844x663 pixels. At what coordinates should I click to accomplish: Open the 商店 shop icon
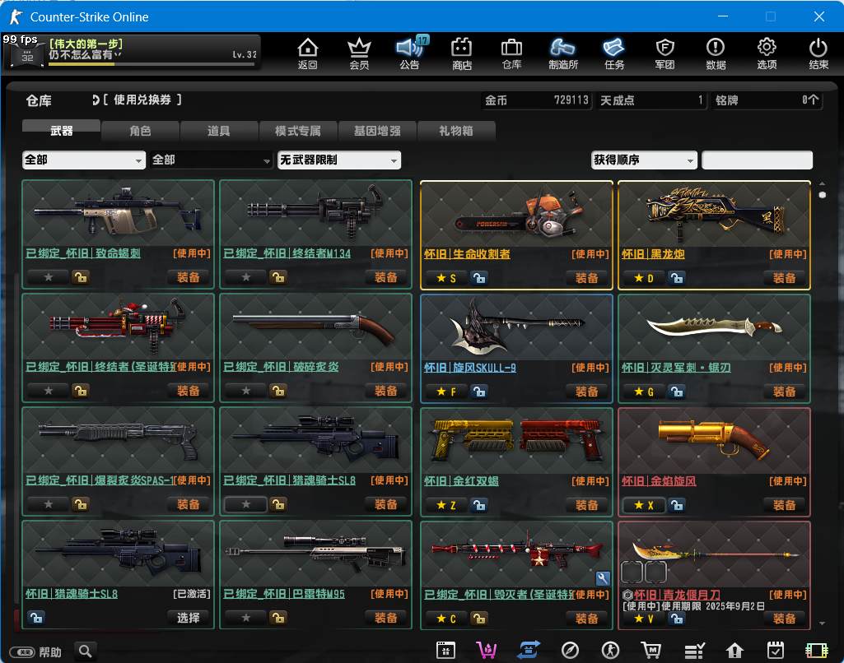(461, 53)
